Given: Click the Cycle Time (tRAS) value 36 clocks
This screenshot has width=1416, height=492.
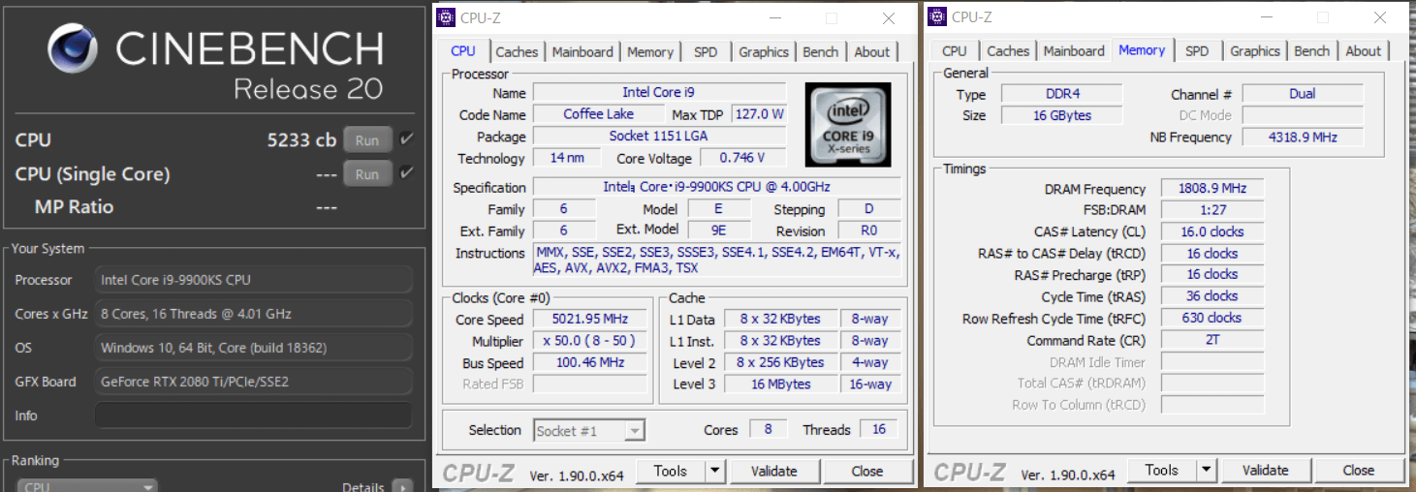Looking at the screenshot, I should tap(1211, 296).
